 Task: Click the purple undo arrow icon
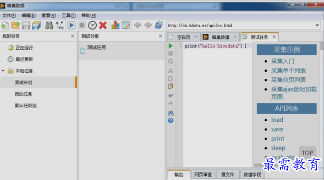coord(170,95)
